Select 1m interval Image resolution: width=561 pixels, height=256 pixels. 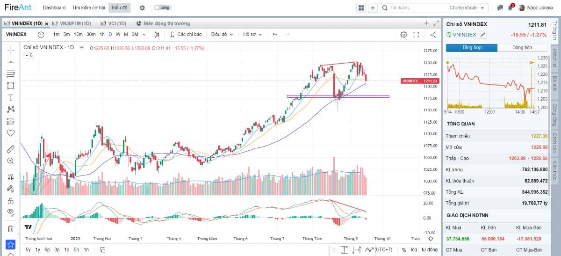pyautogui.click(x=56, y=34)
